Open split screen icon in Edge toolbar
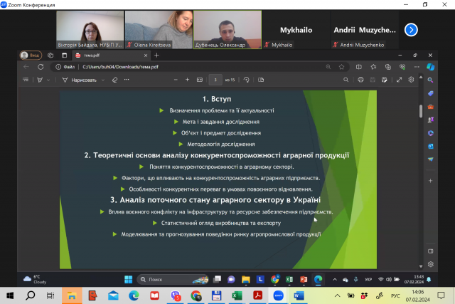455x304 pixels. [359, 67]
